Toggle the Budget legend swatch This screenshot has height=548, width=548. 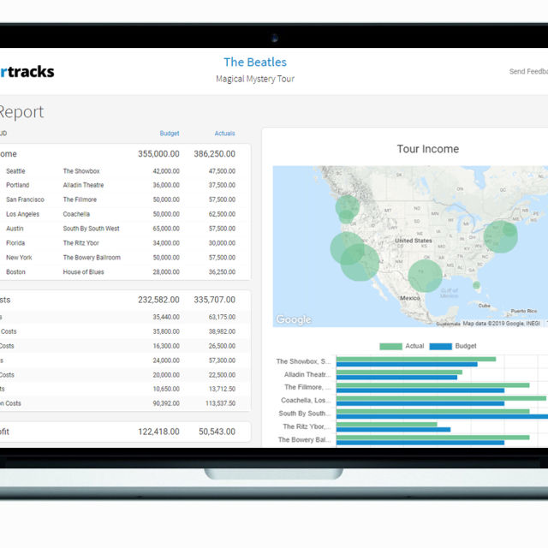coord(441,346)
